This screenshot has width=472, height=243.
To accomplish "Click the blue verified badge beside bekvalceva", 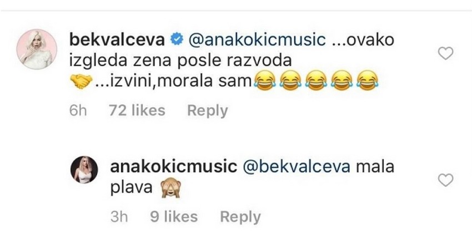I will 177,40.
